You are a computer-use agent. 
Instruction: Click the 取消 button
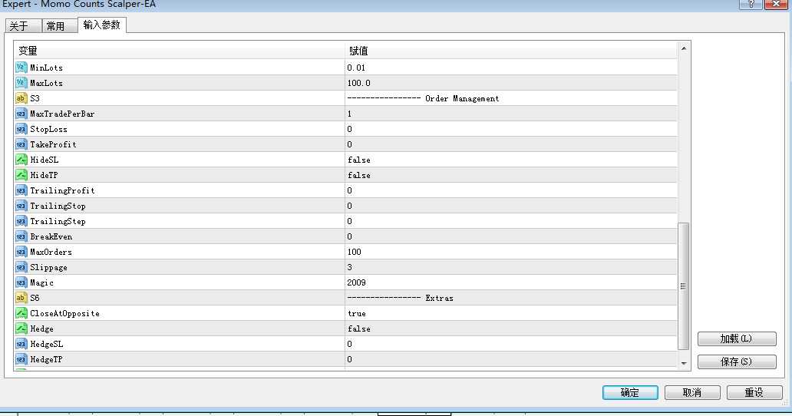tap(692, 392)
